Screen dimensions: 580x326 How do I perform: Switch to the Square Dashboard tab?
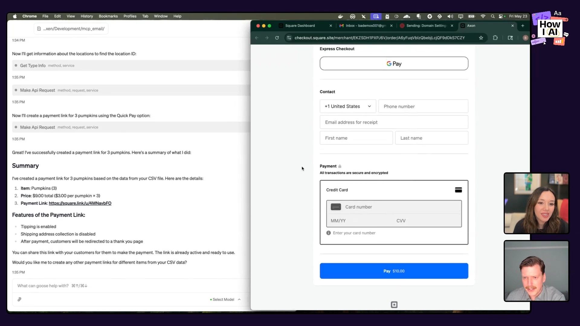click(305, 26)
